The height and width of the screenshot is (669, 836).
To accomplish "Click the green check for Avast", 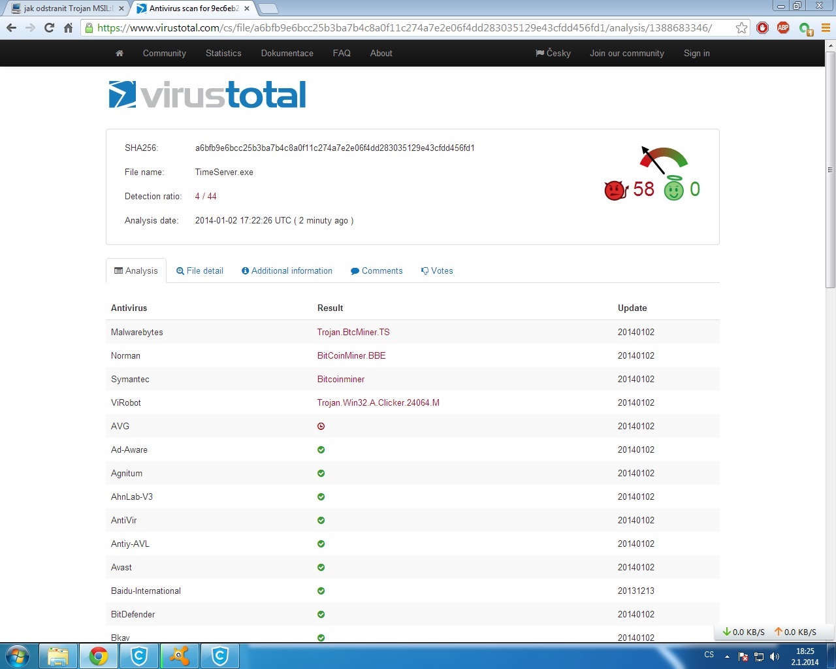I will 321,567.
